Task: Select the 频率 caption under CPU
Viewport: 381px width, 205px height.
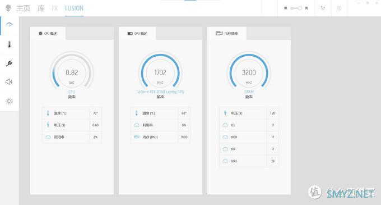Action: 72,97
